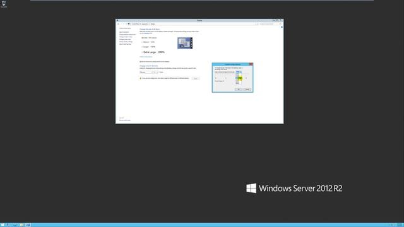Screen dimensions: 404x227
Task: Click the up arrow in Display window
Action: click(x=126, y=24)
